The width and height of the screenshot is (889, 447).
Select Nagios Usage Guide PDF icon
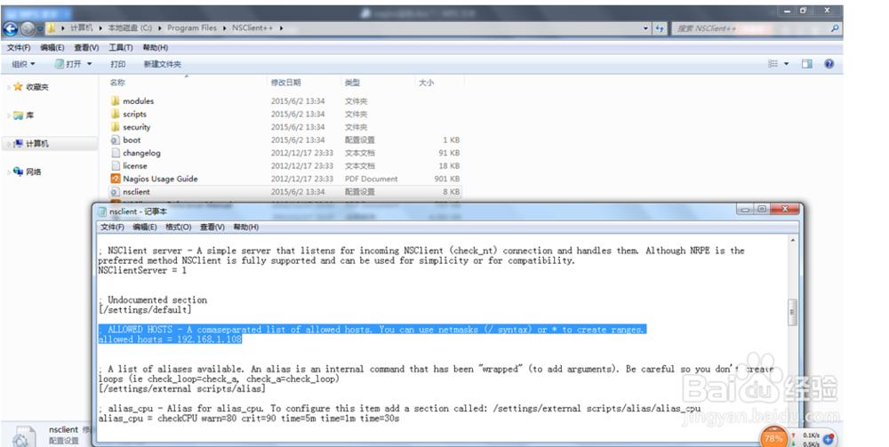[116, 179]
